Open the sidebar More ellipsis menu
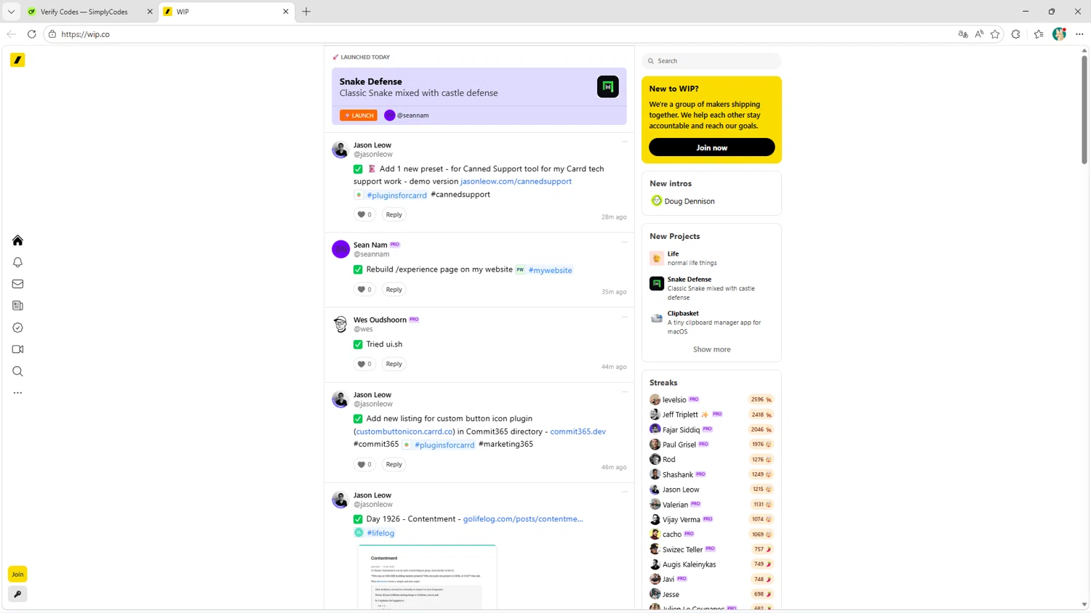Image resolution: width=1091 pixels, height=613 pixels. [17, 393]
